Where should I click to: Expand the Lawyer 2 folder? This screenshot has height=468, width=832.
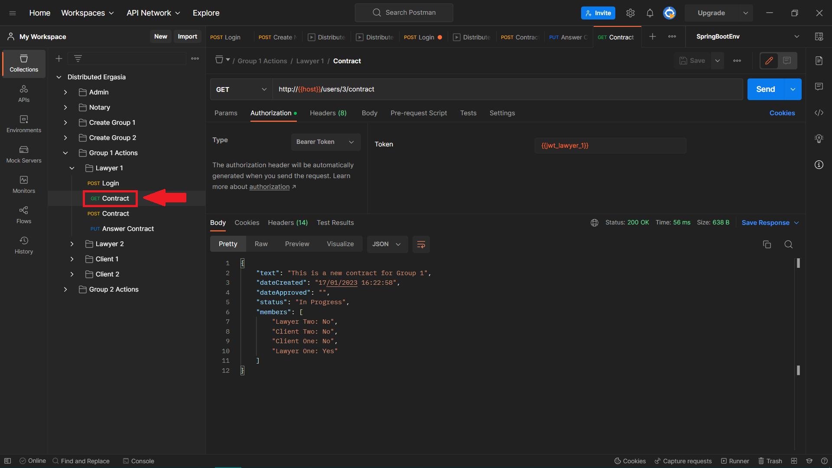(x=72, y=244)
